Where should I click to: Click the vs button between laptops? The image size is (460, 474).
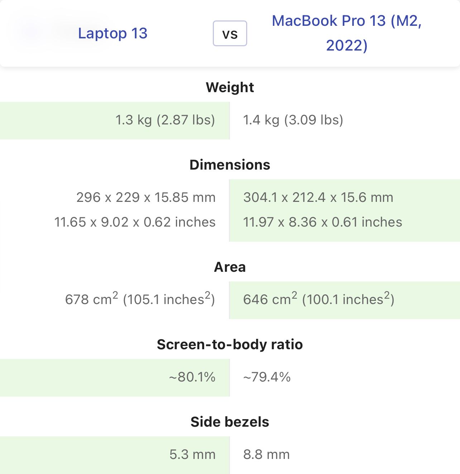[x=230, y=33]
